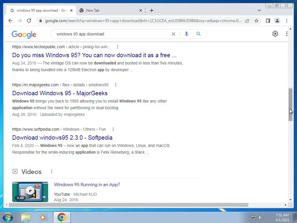The height and width of the screenshot is (223, 297).
Task: Open options for the softpedia result
Action: click(113, 129)
